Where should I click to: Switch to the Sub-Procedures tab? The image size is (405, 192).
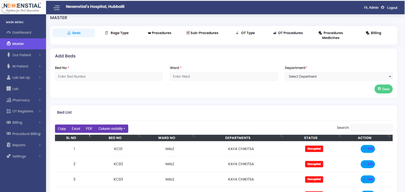pos(202,33)
